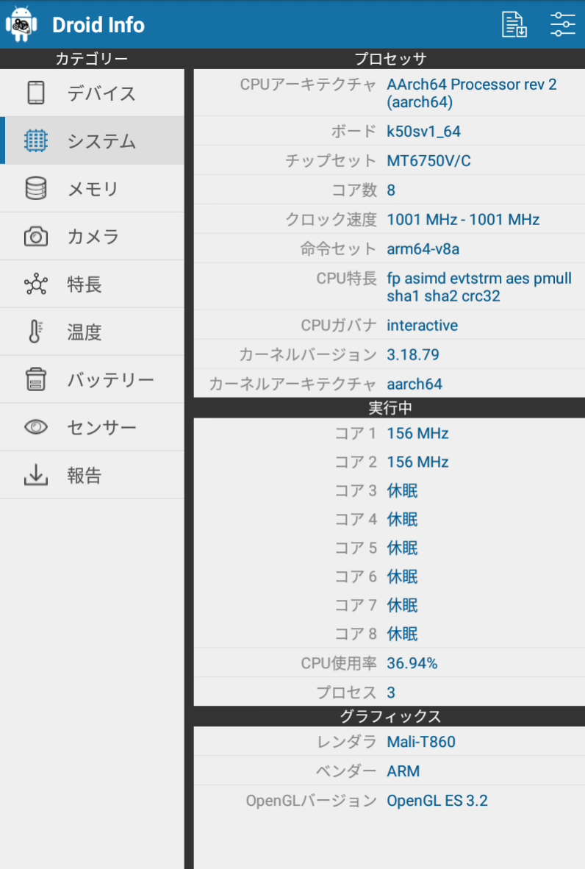This screenshot has height=869, width=585.
Task: Click the CPU使用率 label
Action: tap(339, 663)
